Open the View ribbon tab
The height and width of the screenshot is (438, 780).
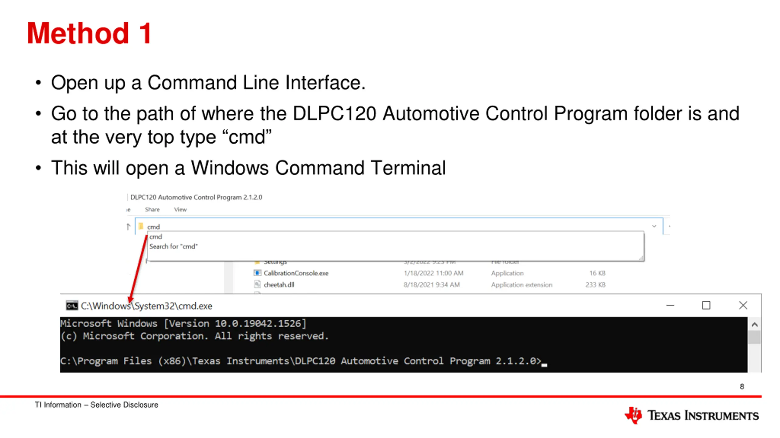coord(180,210)
